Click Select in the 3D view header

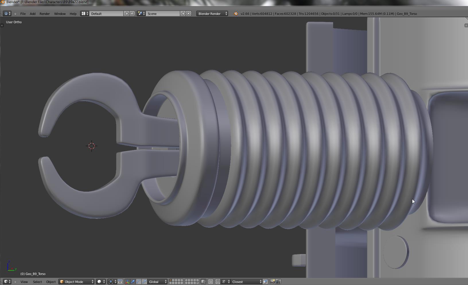point(37,282)
